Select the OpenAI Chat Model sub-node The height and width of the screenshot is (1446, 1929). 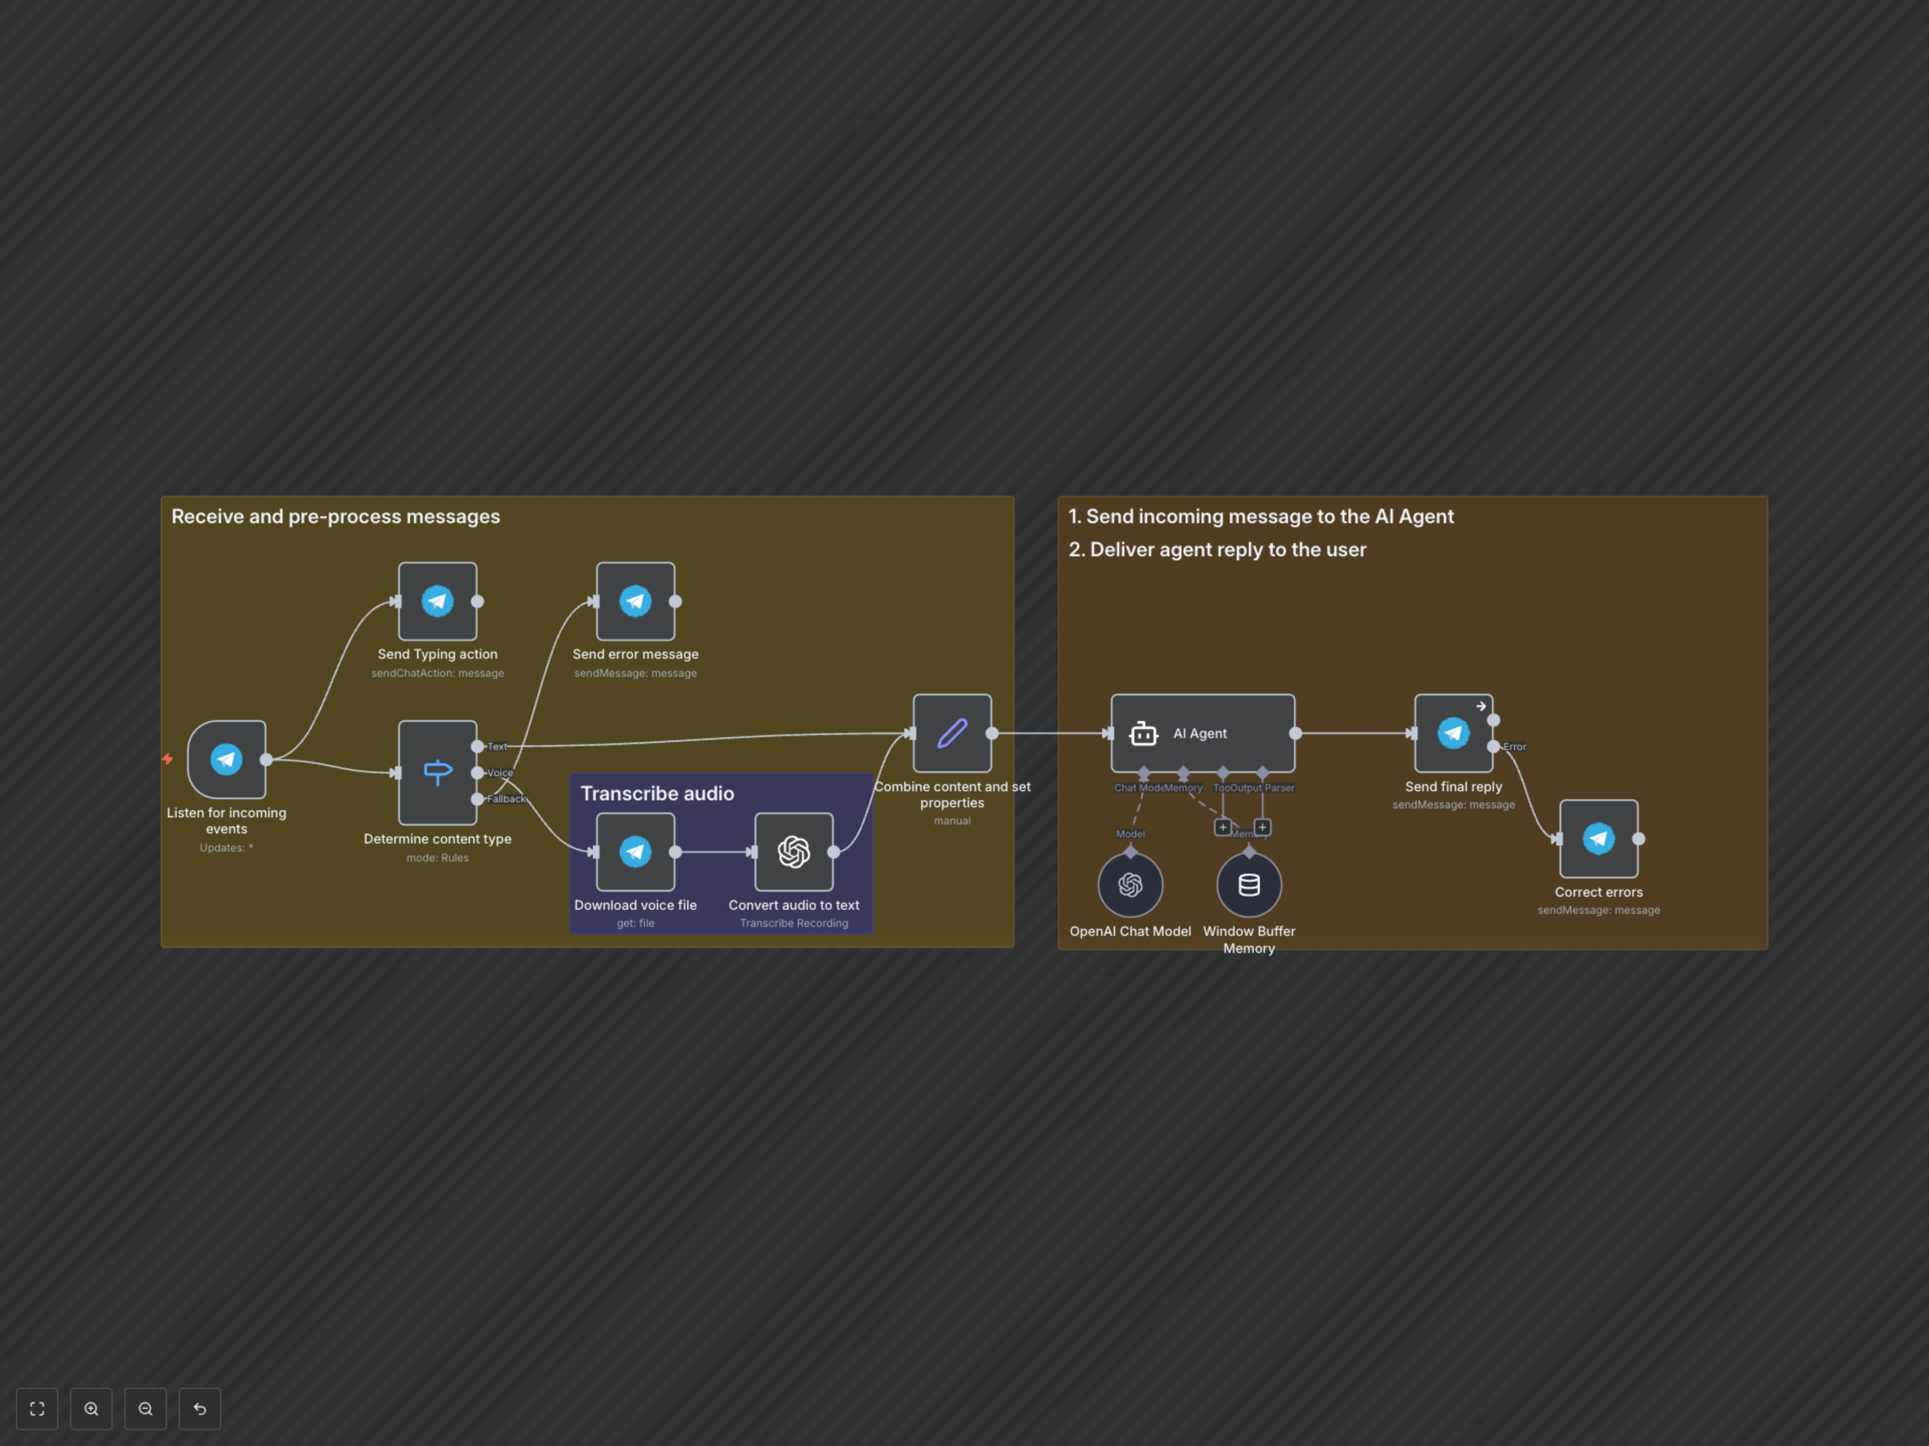pyautogui.click(x=1130, y=885)
